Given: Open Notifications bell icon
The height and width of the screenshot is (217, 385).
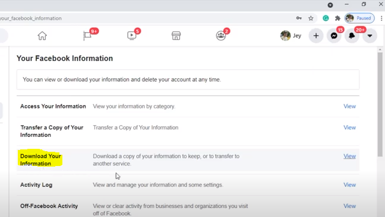Looking at the screenshot, I should point(352,36).
